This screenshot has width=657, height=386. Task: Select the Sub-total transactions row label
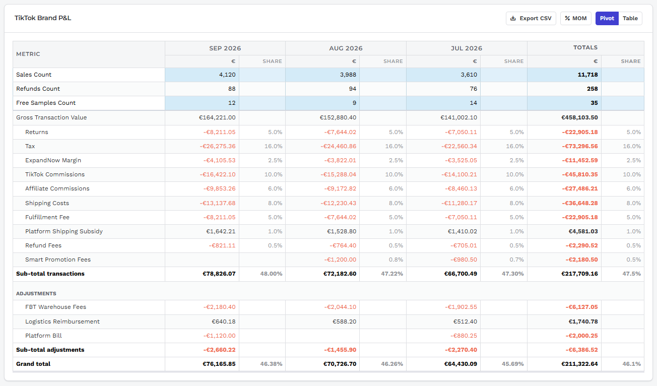50,274
